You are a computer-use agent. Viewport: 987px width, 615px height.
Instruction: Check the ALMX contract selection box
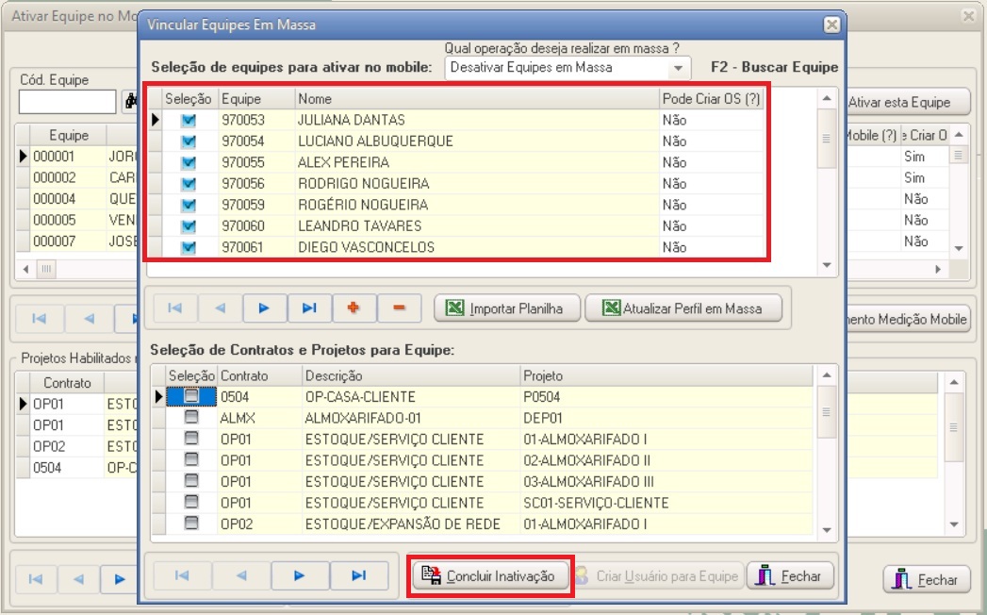click(x=191, y=418)
